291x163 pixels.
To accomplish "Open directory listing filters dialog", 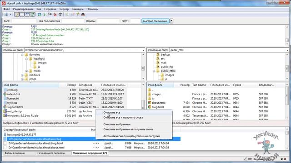I will pos(67,14).
